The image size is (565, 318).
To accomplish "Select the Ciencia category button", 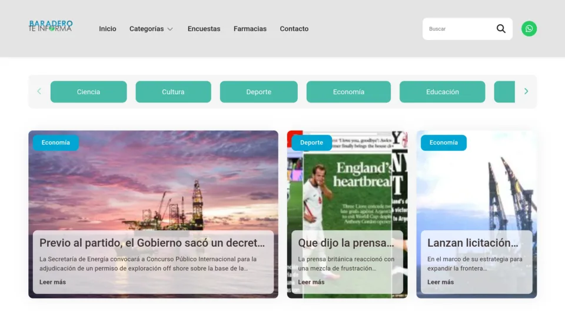I will tap(88, 92).
